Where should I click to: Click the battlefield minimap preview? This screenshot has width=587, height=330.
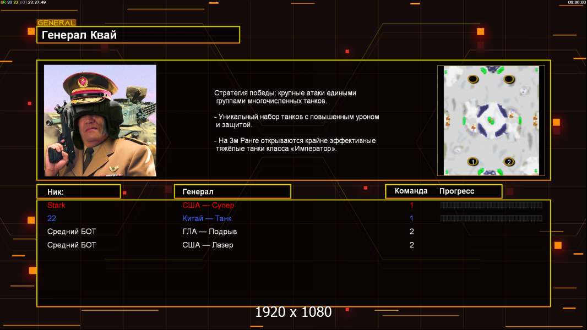[491, 120]
